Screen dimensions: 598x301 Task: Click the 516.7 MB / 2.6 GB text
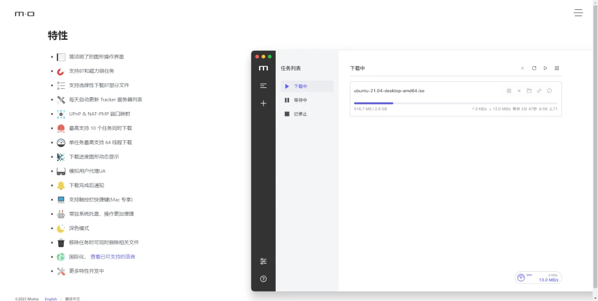pos(370,109)
